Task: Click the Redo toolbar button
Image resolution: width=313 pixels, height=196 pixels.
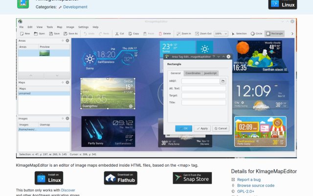Action: (x=104, y=34)
